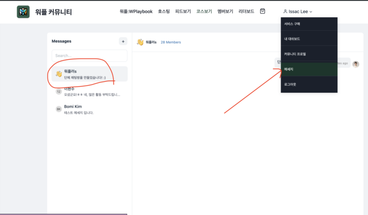The image size is (368, 215).
Task: Click the 단체 채팅방을 만들었습니다! preview text
Action: coord(85,77)
